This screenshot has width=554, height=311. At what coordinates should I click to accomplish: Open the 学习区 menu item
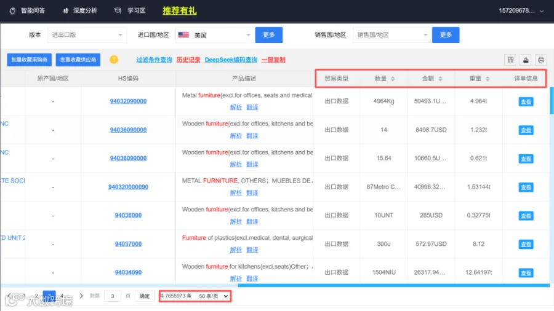[x=130, y=10]
